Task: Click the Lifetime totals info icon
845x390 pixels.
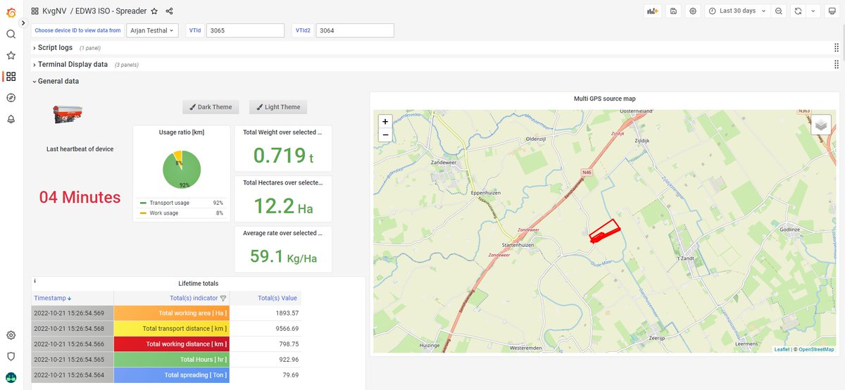Action: [35, 281]
